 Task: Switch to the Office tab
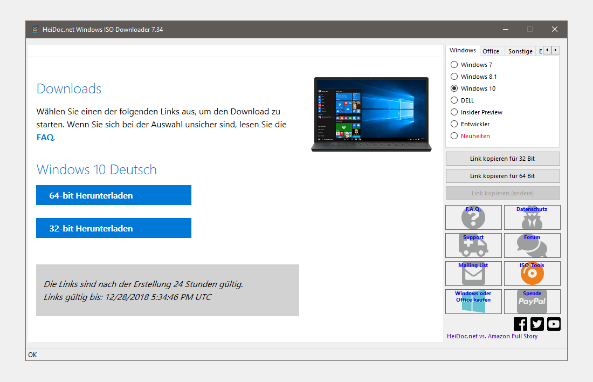491,51
